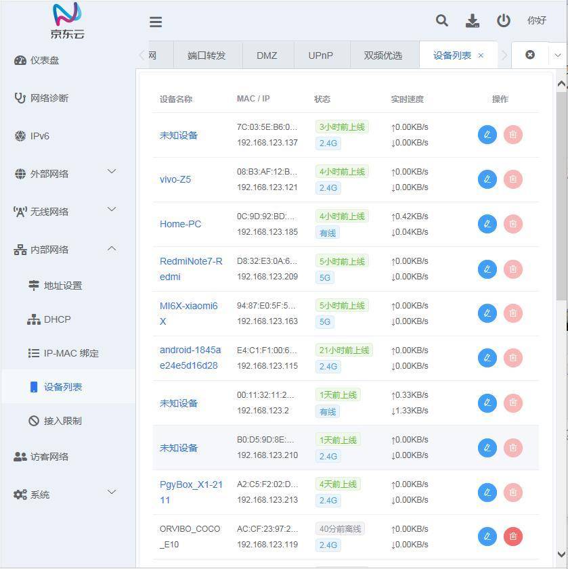Close the 设备列表 tab
Viewport: 568px width, 569px height.
[481, 55]
